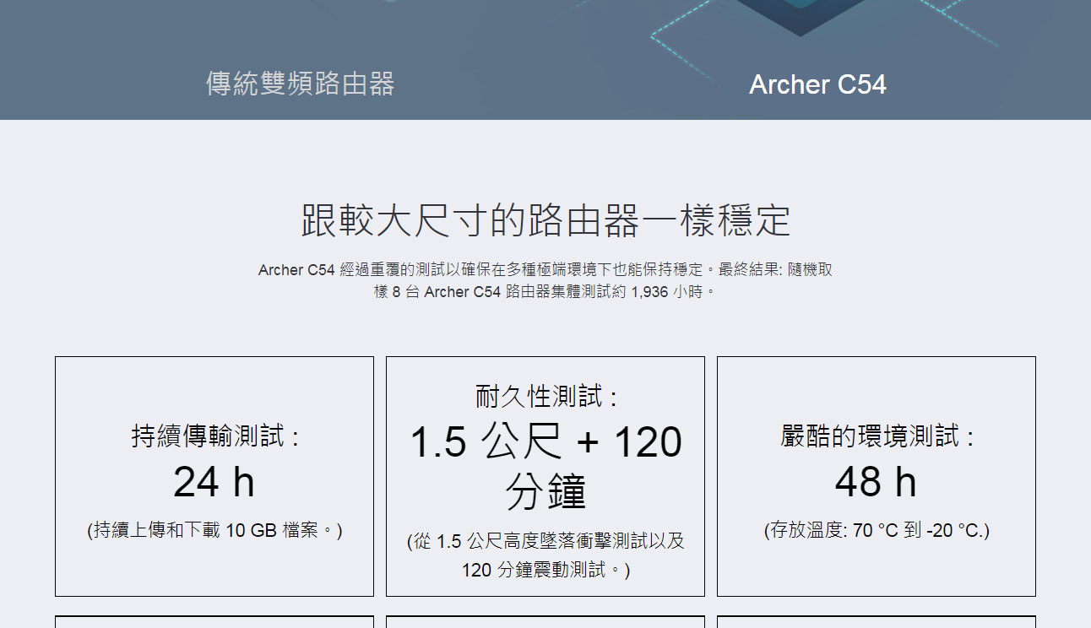Click the 48 h value
This screenshot has width=1091, height=628.
point(876,482)
